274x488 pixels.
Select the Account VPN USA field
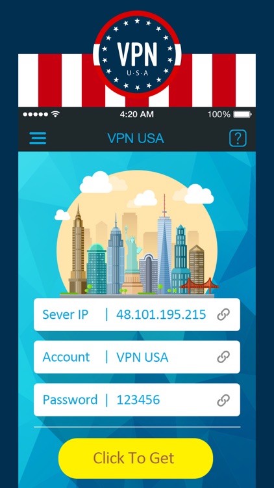137,357
